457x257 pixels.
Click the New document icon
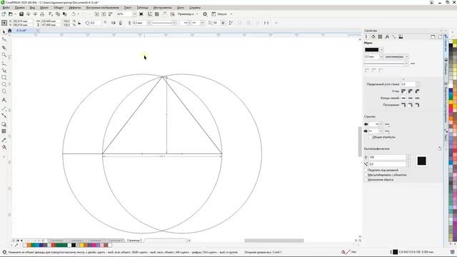[x=4, y=14]
